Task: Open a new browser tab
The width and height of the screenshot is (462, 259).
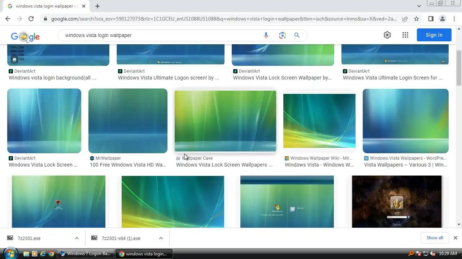Action: (97, 6)
